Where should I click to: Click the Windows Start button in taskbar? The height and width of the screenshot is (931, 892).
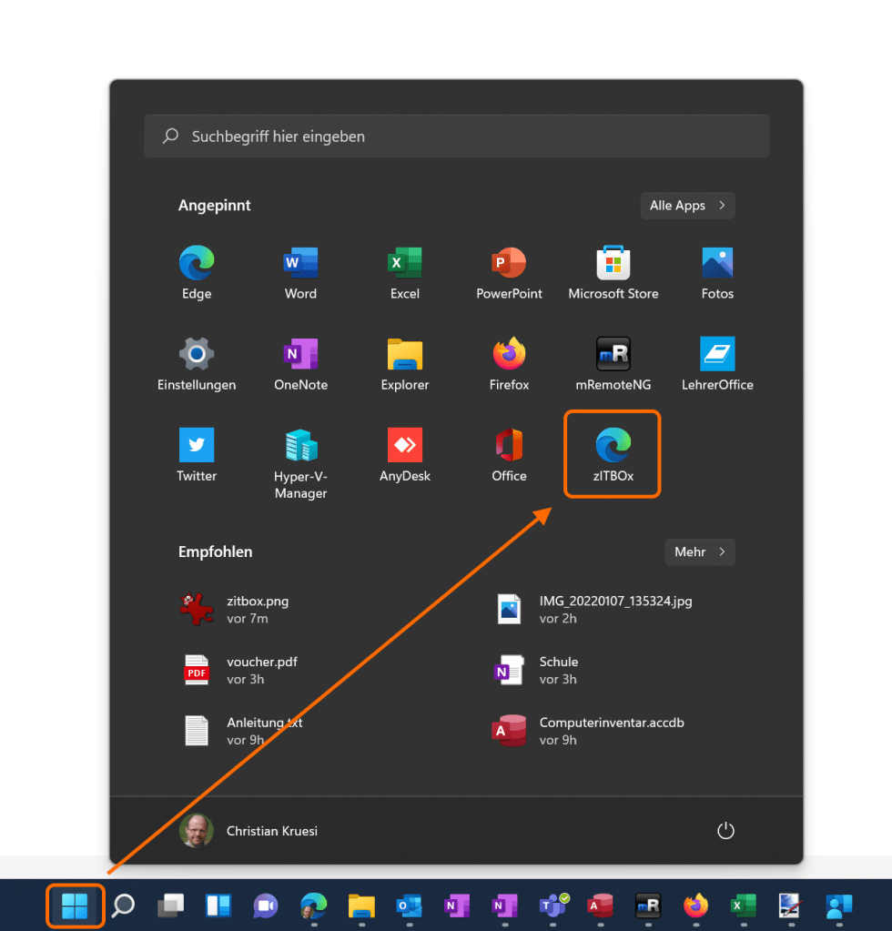coord(75,906)
